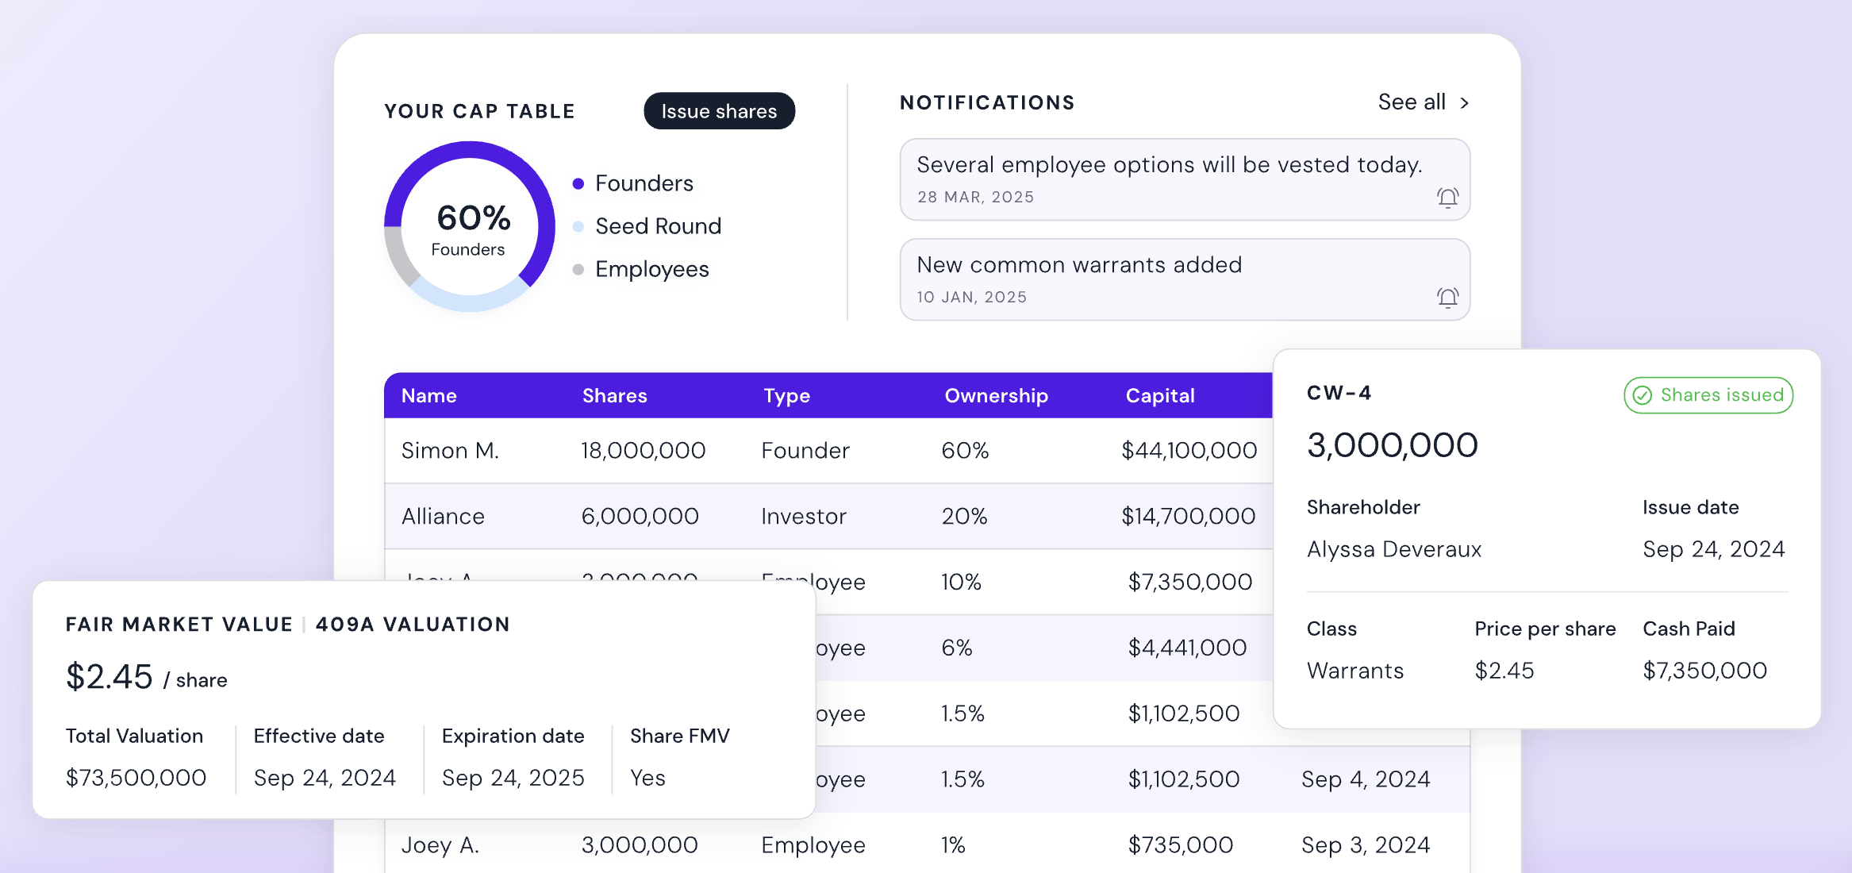This screenshot has width=1852, height=873.
Task: Sort table by the Shares column header
Action: 614,395
